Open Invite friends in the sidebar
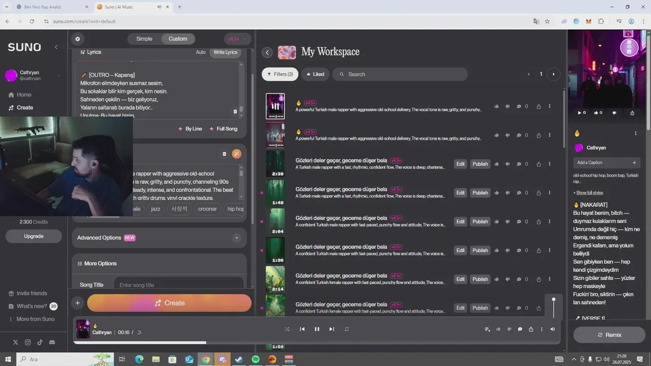This screenshot has width=651, height=366. (x=27, y=293)
